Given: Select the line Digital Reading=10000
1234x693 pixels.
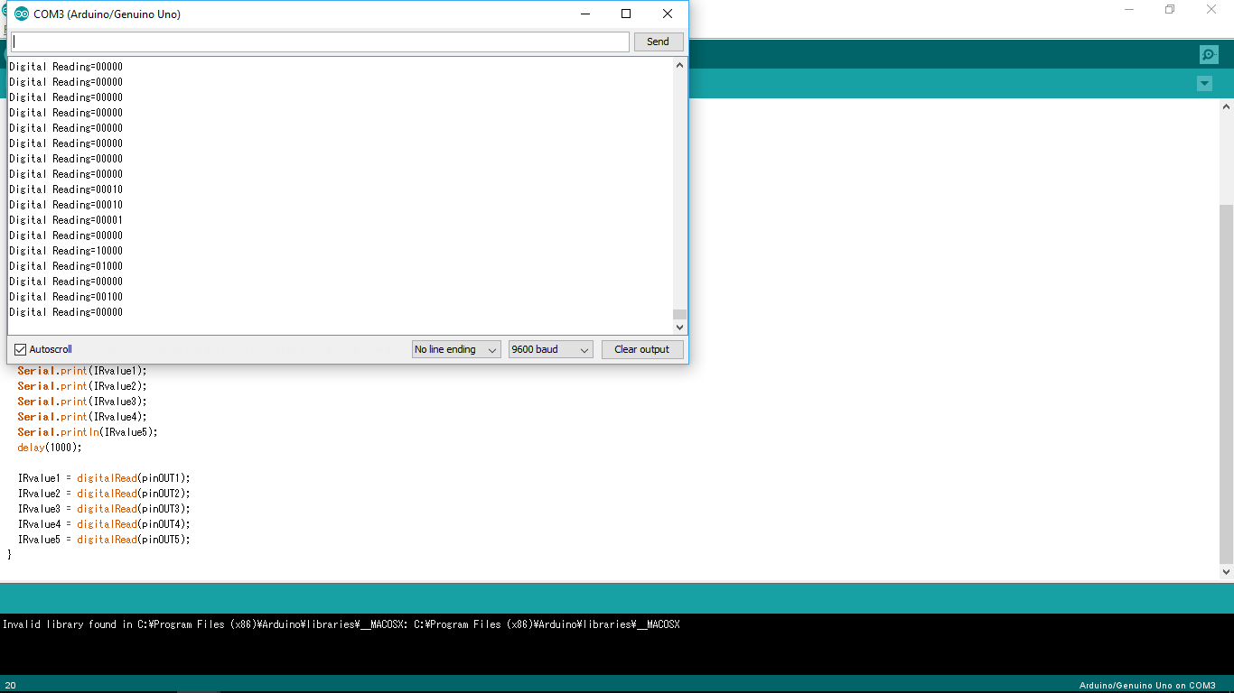Looking at the screenshot, I should click(66, 251).
